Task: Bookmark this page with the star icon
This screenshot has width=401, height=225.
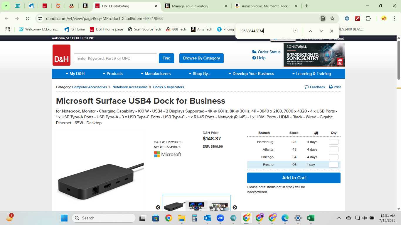Action: tap(332, 18)
